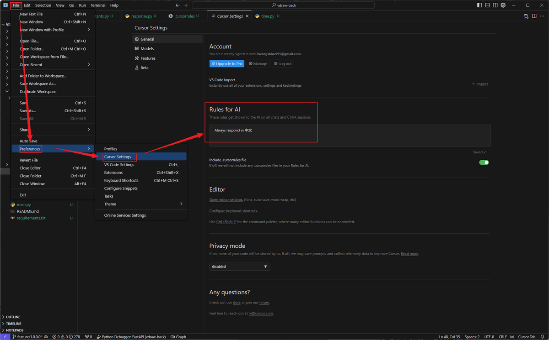Split the editor right
The height and width of the screenshot is (340, 549).
(534, 16)
